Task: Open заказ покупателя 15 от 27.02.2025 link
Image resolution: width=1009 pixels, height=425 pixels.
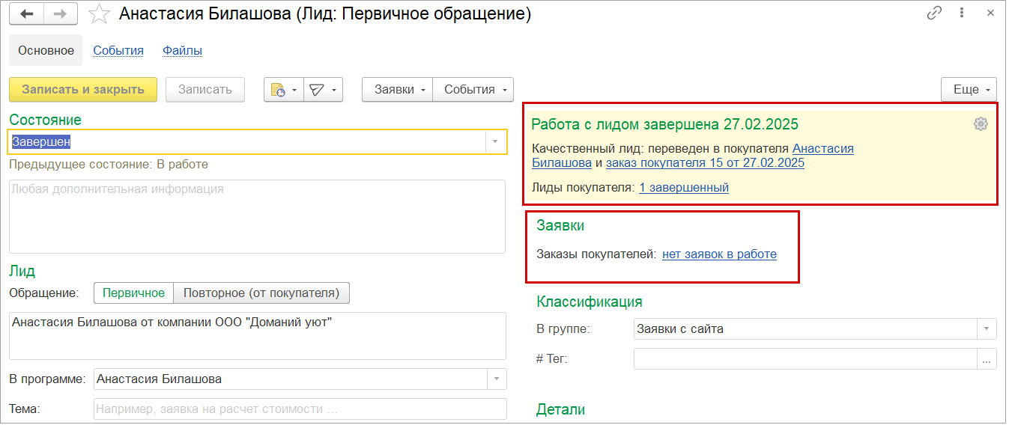Action: (705, 163)
